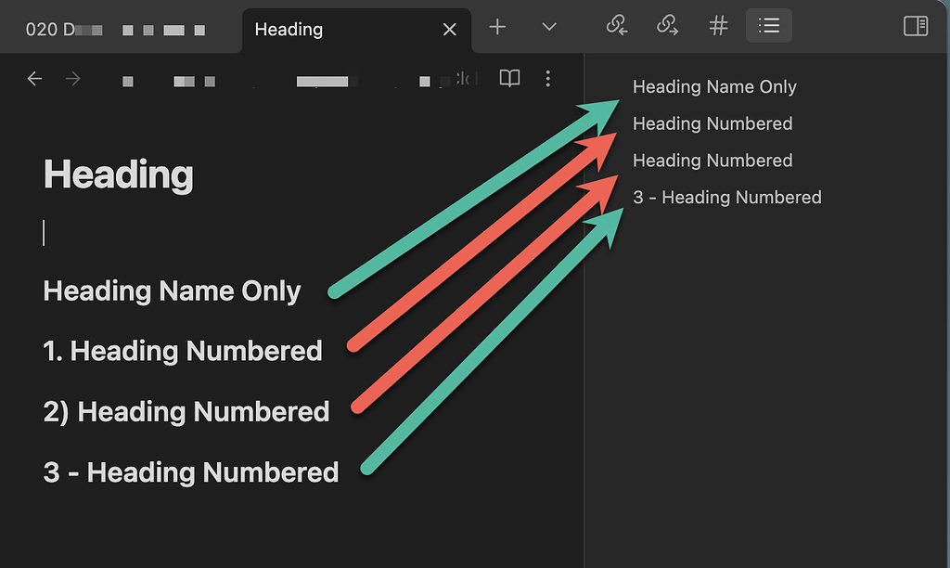The image size is (950, 568).
Task: Navigate forward with the right arrow
Action: tap(72, 79)
